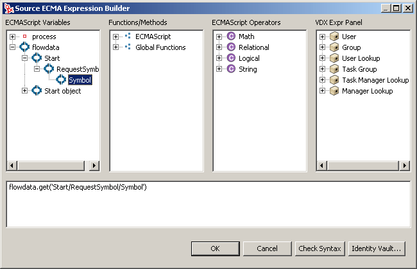Expand the Global Functions node
417x269 pixels.
(x=115, y=47)
